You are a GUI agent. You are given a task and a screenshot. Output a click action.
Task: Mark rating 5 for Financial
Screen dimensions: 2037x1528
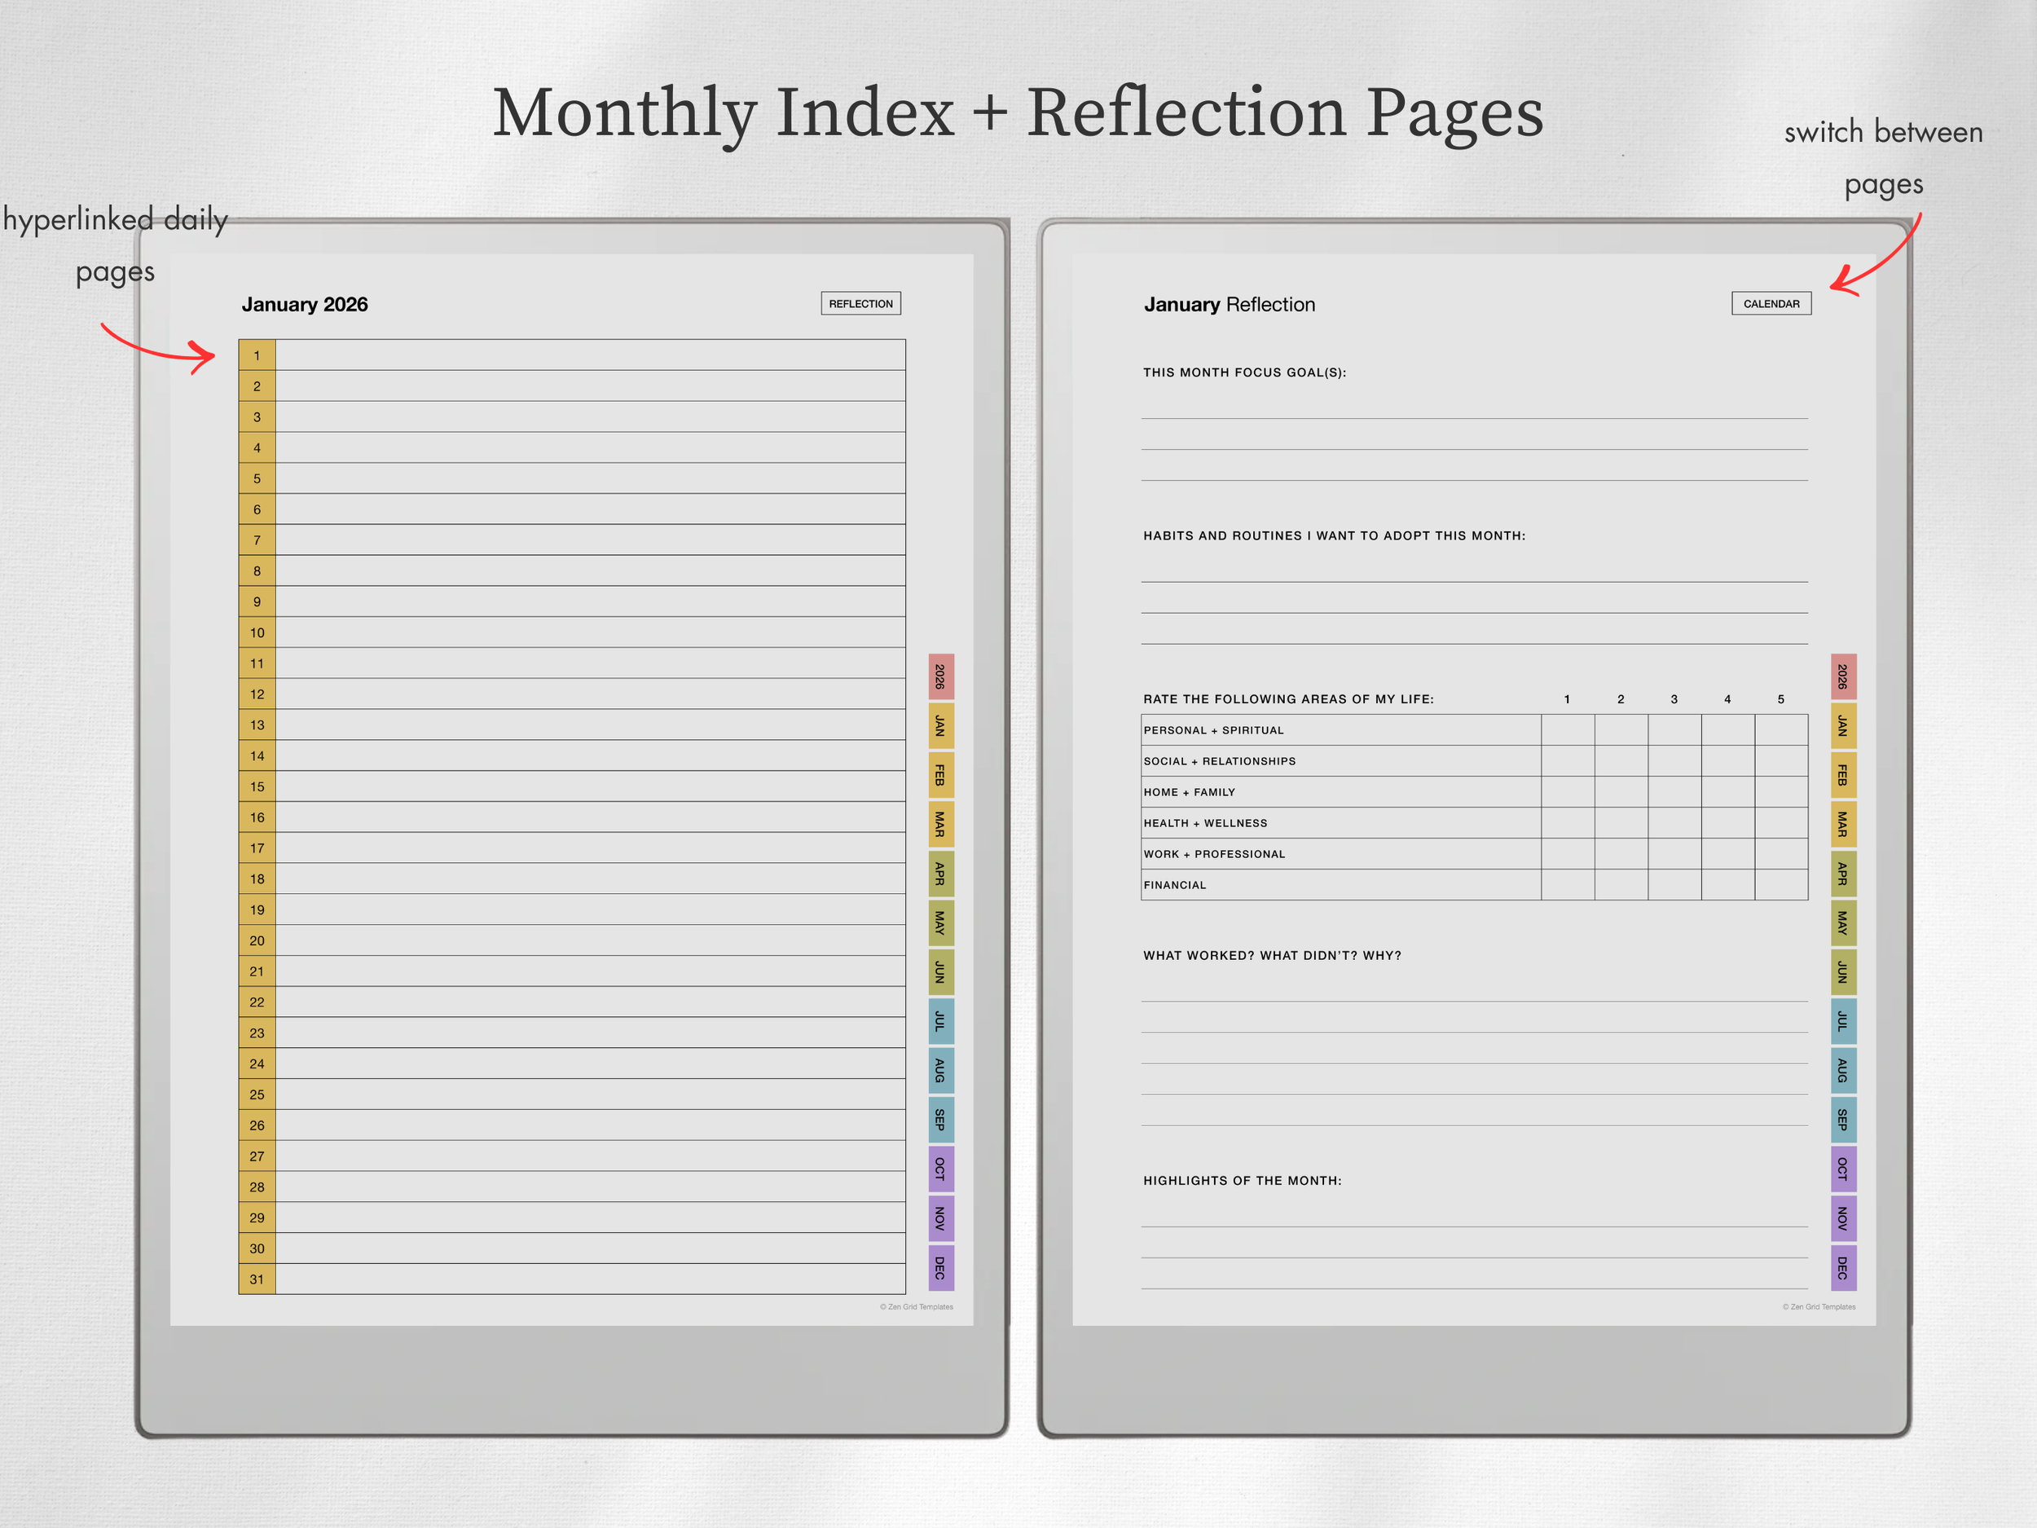pos(1782,884)
